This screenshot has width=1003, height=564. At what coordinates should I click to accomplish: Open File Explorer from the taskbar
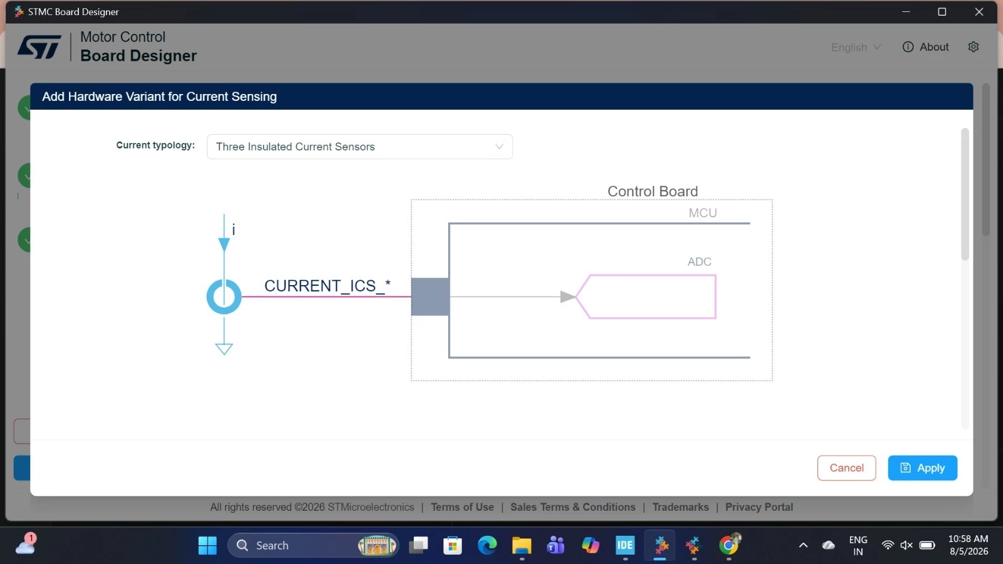point(522,546)
